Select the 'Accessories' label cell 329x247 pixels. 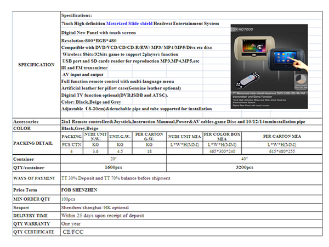[36, 122]
